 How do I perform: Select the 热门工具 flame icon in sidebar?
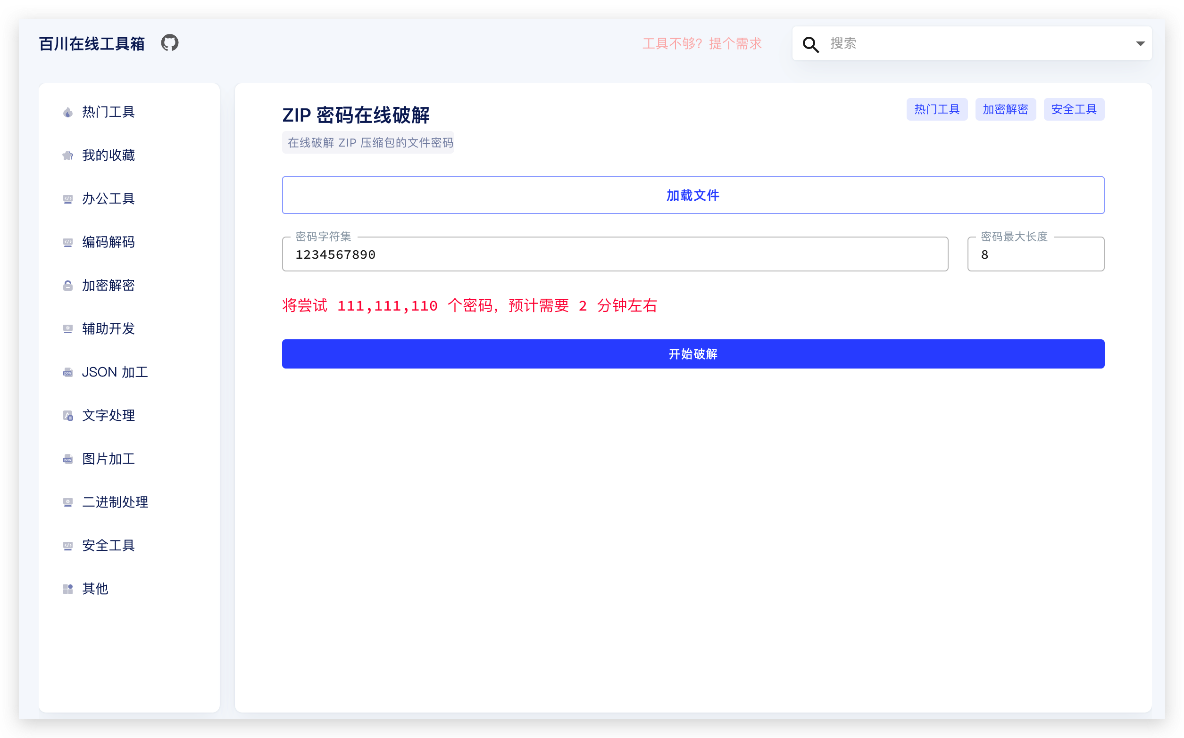pos(68,112)
